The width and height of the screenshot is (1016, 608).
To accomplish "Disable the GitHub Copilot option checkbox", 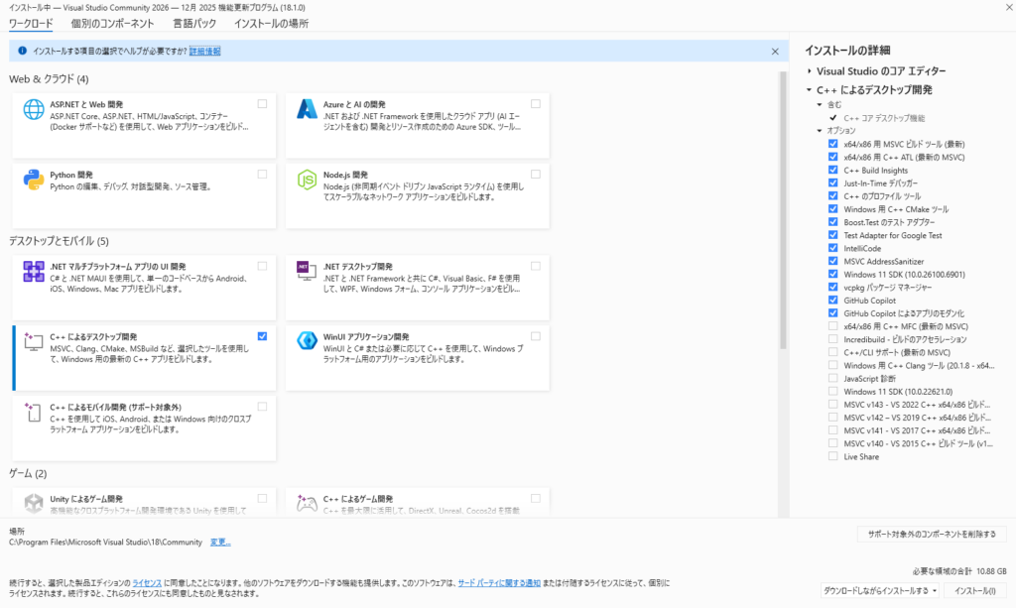I will (832, 300).
